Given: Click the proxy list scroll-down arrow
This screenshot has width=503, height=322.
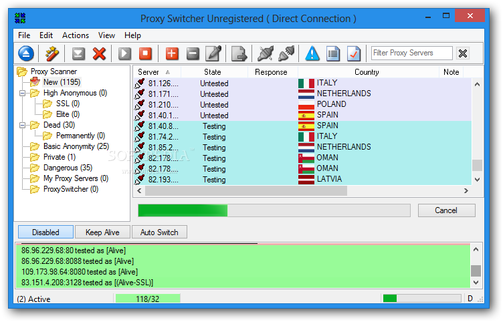Looking at the screenshot, I should tap(477, 180).
